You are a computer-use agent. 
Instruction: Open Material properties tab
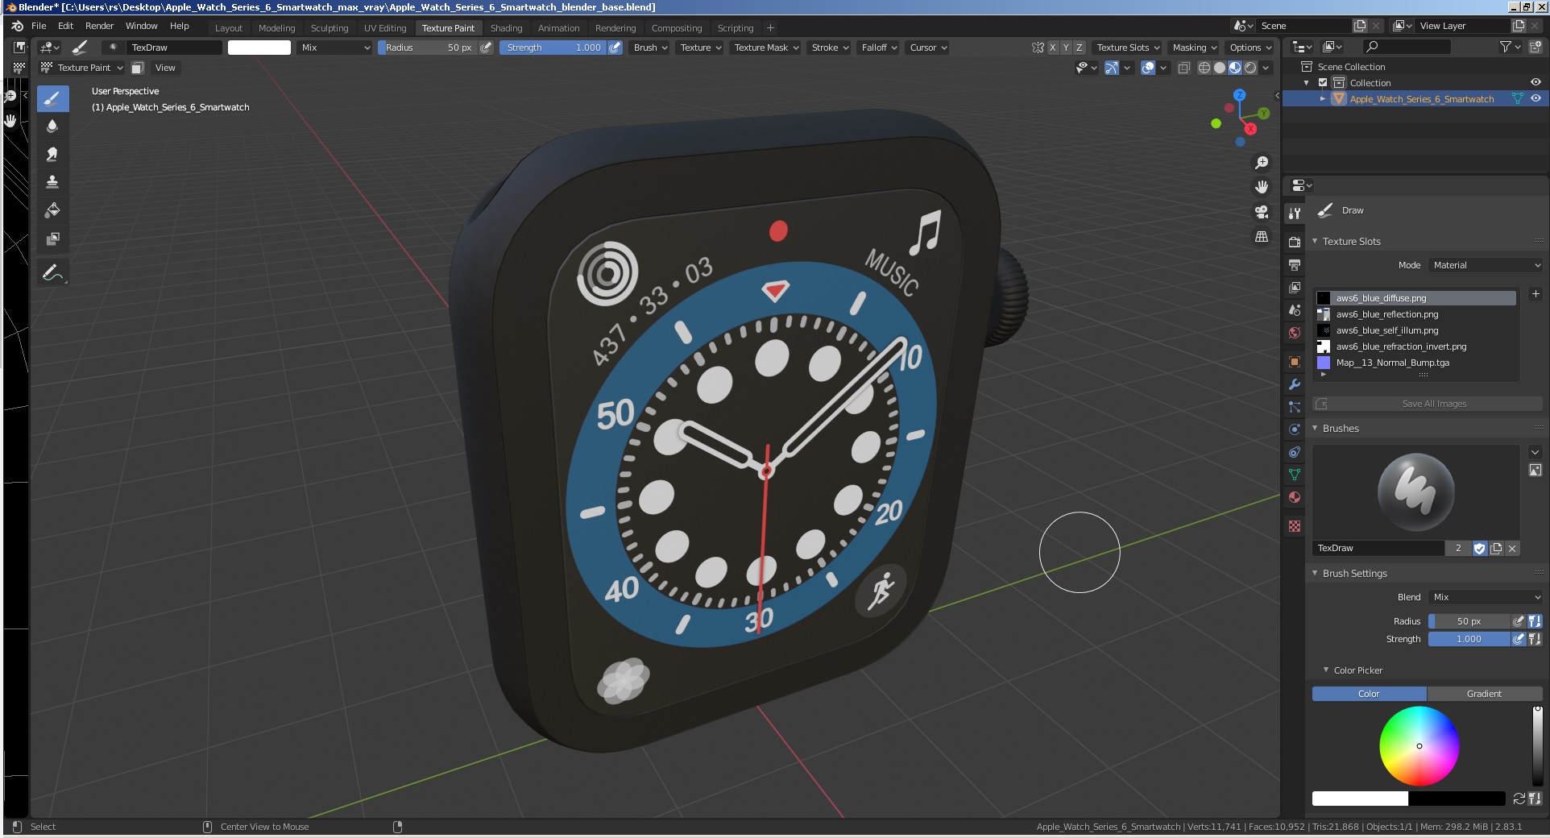(1295, 497)
